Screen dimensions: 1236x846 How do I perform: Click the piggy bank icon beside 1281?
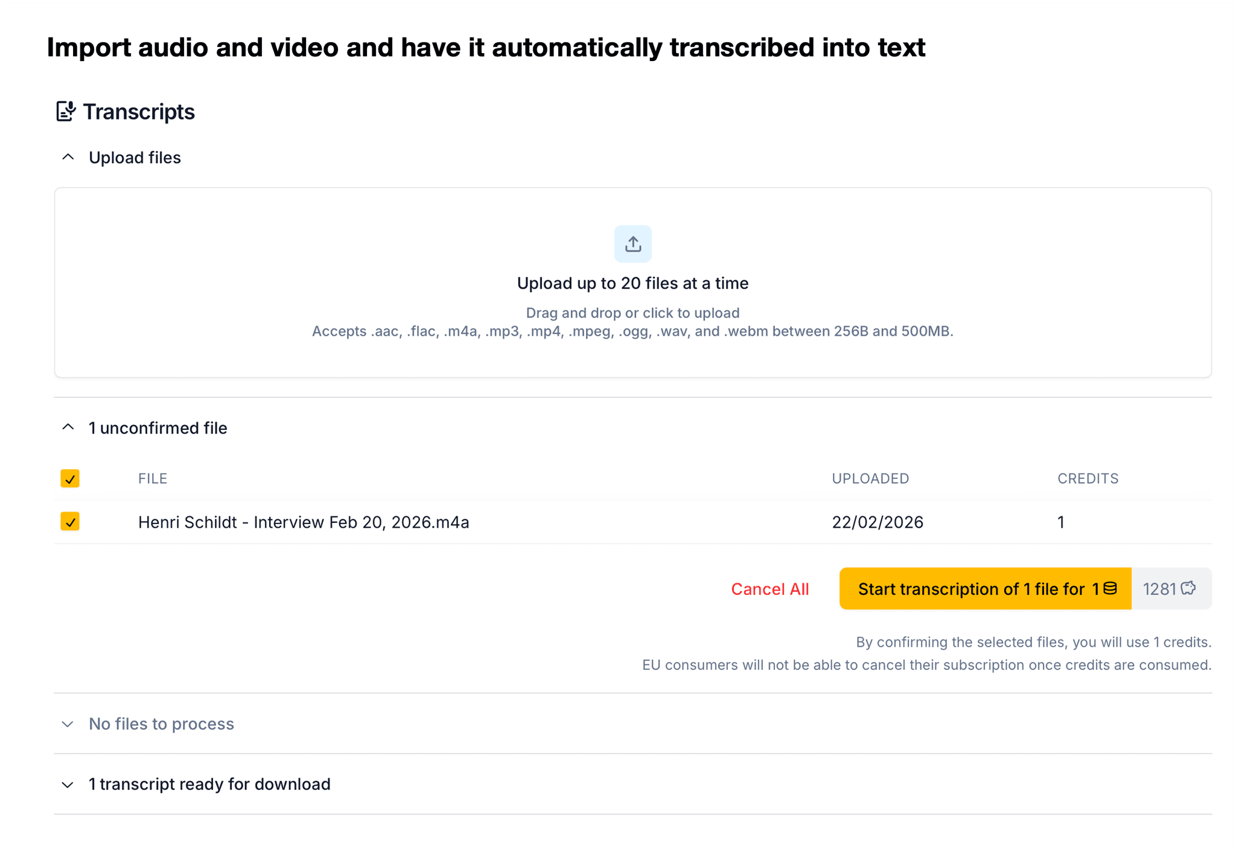[x=1188, y=588]
